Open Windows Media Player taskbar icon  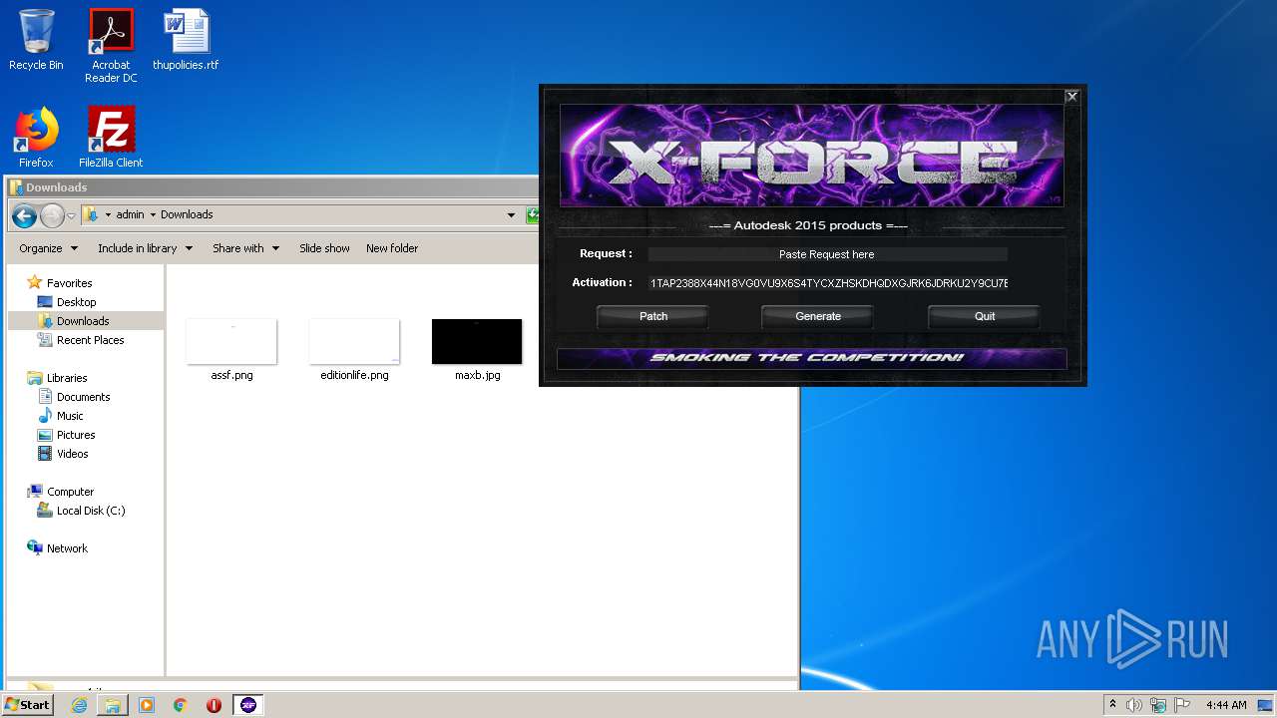[147, 705]
